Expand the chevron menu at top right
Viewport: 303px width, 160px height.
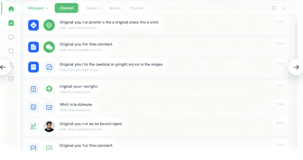point(285,8)
